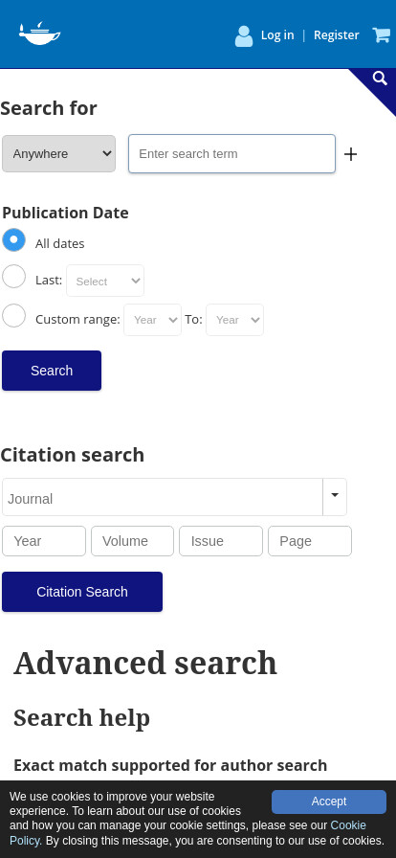Viewport: 396px width, 858px height.
Task: Choose the Custom range radio button
Action: point(13,316)
